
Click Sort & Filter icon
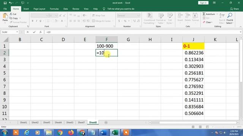click(222, 19)
